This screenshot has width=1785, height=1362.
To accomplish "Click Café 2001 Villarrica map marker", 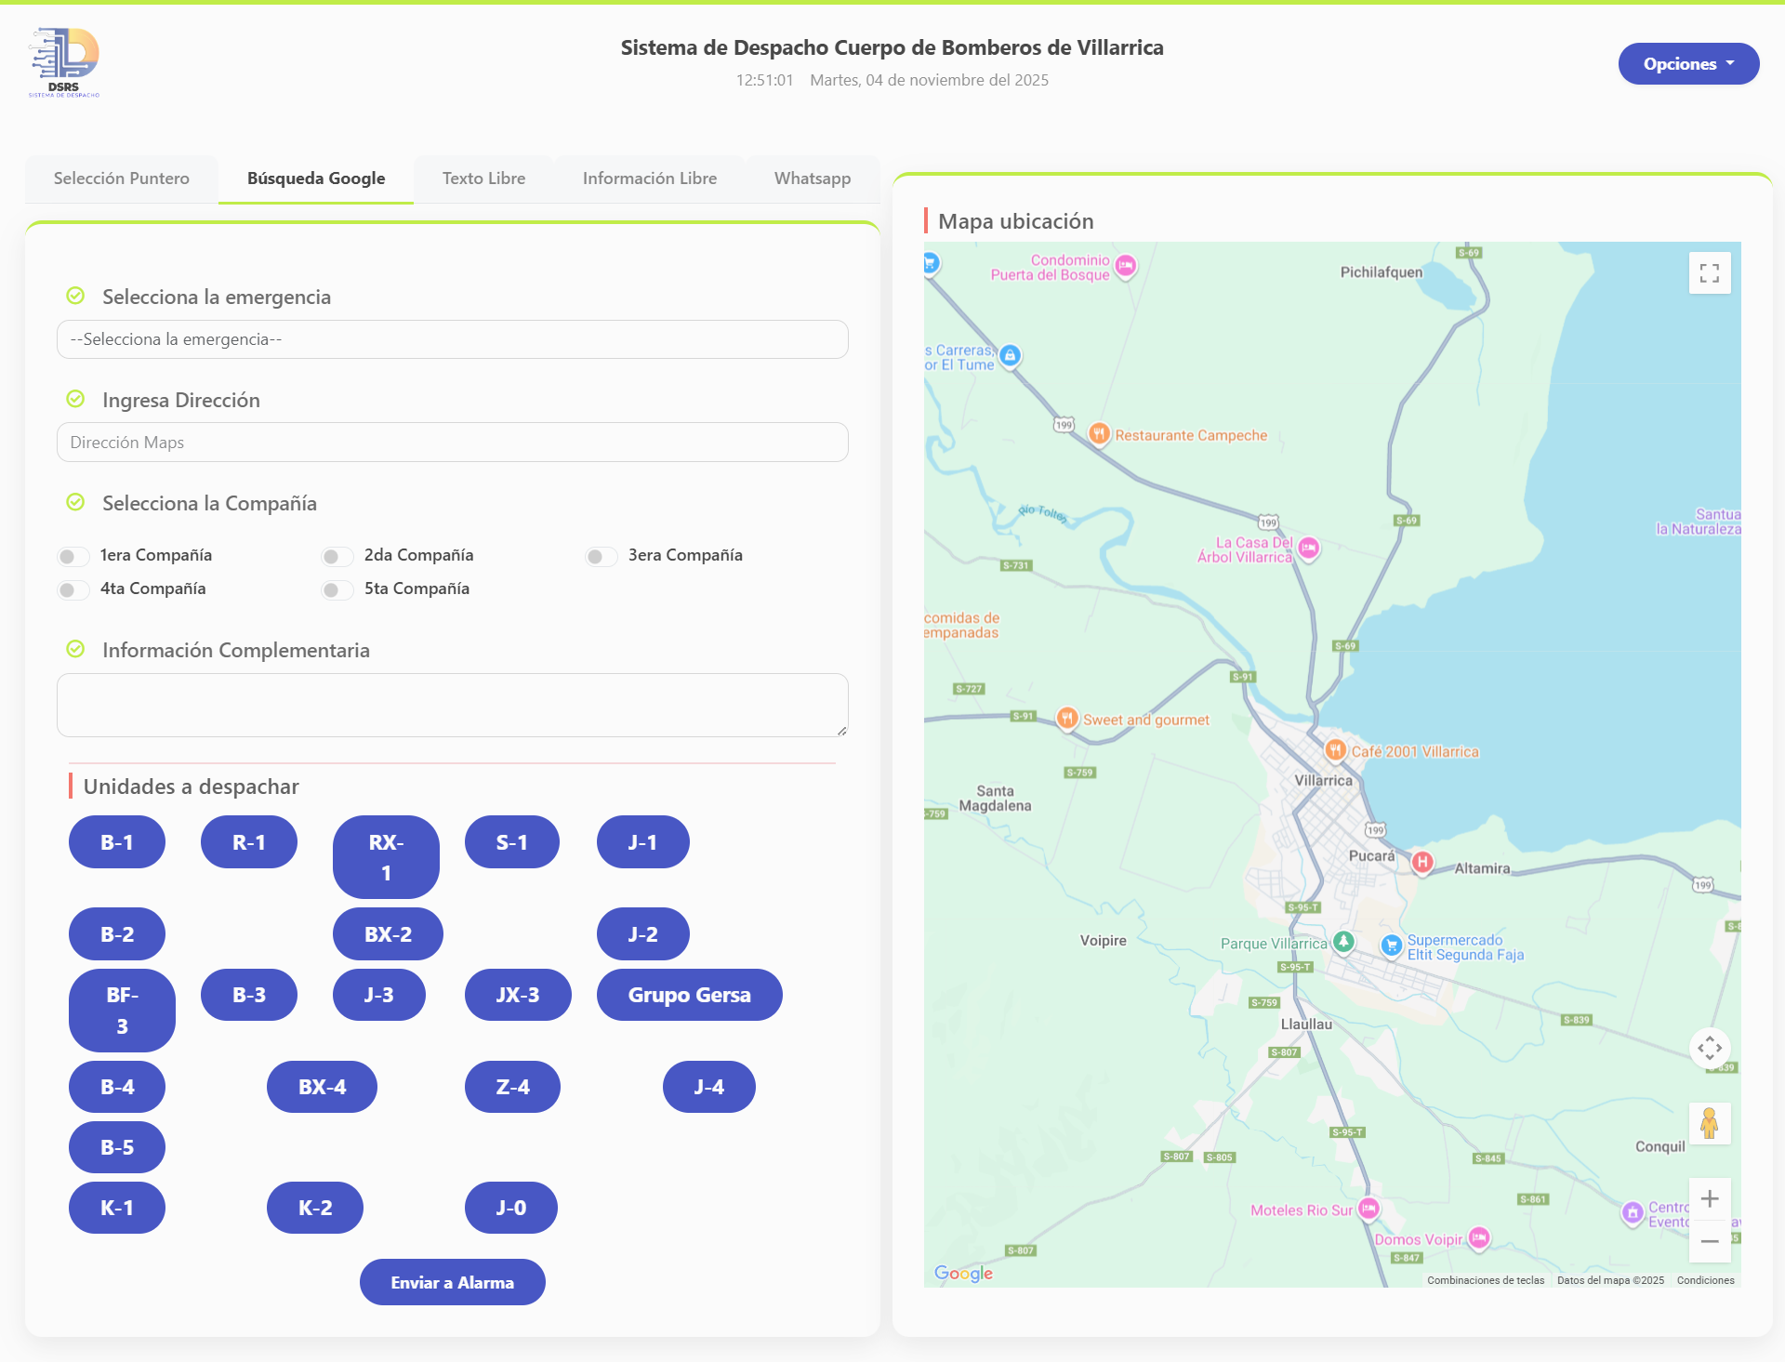I will point(1335,749).
